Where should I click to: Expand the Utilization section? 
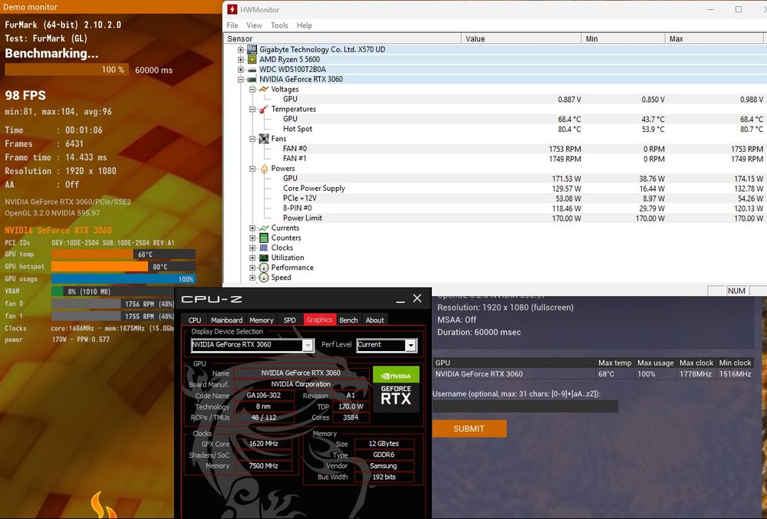(x=252, y=258)
